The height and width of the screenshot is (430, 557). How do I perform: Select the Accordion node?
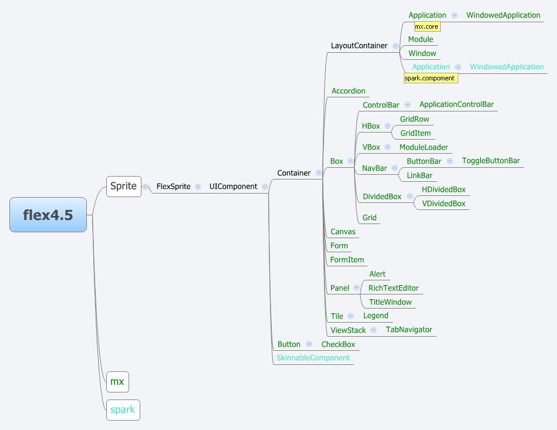click(348, 91)
